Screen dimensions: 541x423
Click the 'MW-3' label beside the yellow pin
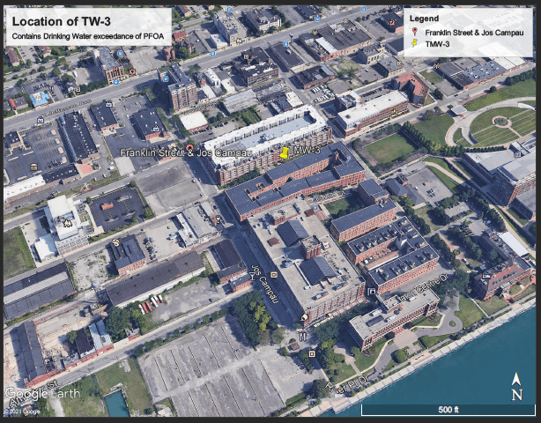point(306,152)
